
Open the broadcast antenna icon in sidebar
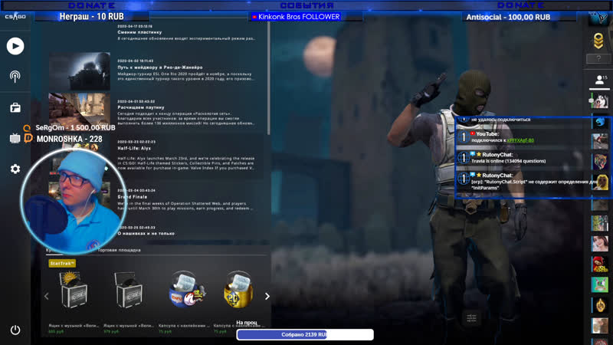[x=15, y=77]
